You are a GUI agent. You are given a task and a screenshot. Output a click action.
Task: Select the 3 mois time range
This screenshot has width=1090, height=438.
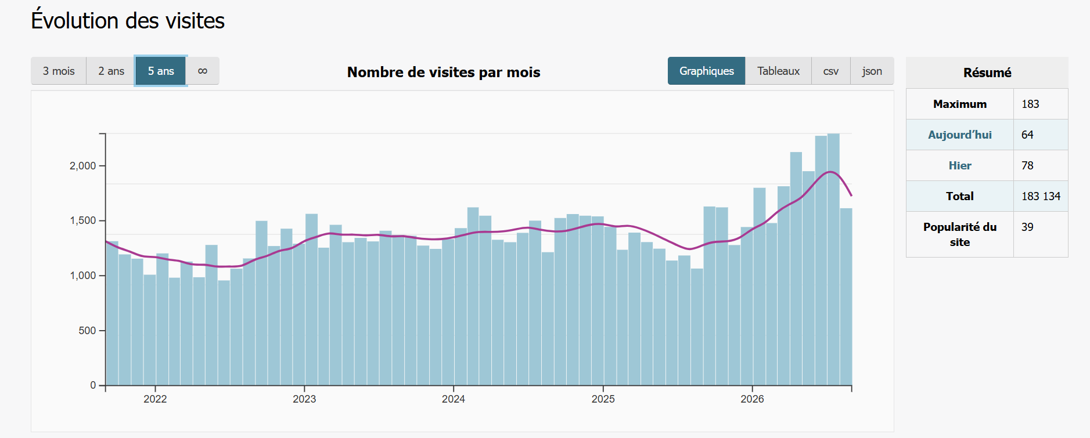click(x=59, y=71)
